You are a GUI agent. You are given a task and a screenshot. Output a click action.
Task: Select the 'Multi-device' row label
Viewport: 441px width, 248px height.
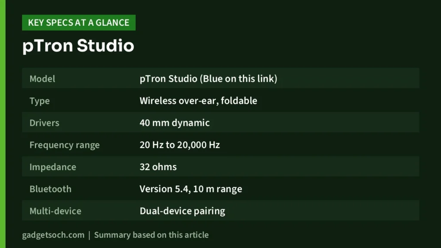(56, 211)
